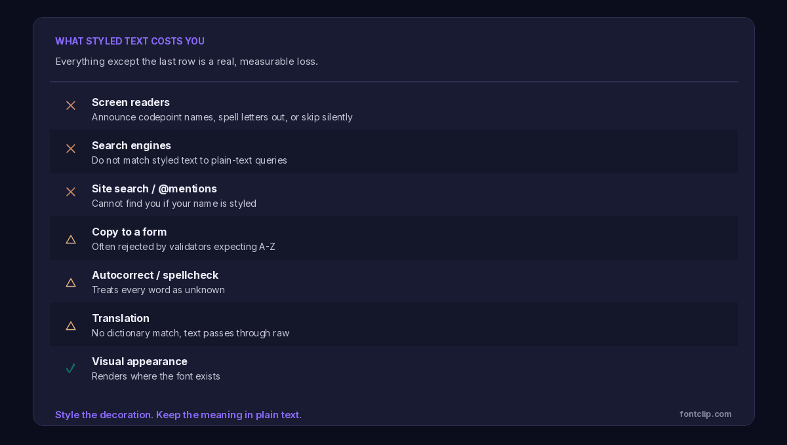
Task: Click the Translation row title
Action: (x=121, y=318)
